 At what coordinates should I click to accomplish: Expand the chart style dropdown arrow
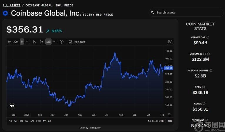(x=54, y=42)
